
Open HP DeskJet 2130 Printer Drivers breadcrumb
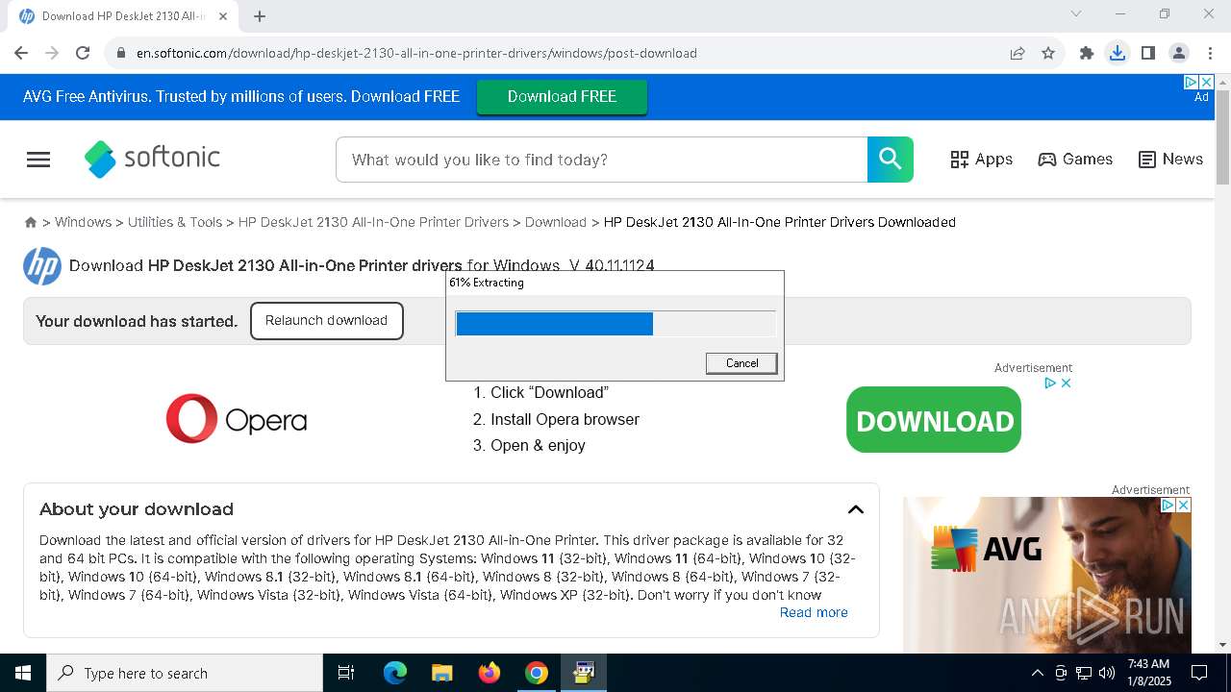[x=373, y=222]
